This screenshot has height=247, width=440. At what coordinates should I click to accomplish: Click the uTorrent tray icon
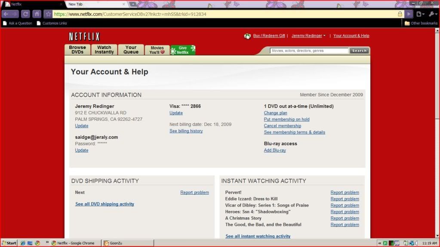385,243
